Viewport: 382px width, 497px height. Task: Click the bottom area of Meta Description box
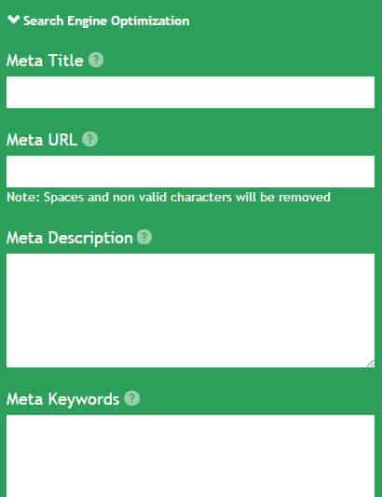[x=191, y=358]
